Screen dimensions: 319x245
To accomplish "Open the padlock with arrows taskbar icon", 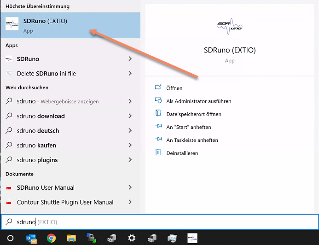I will pos(92,238).
